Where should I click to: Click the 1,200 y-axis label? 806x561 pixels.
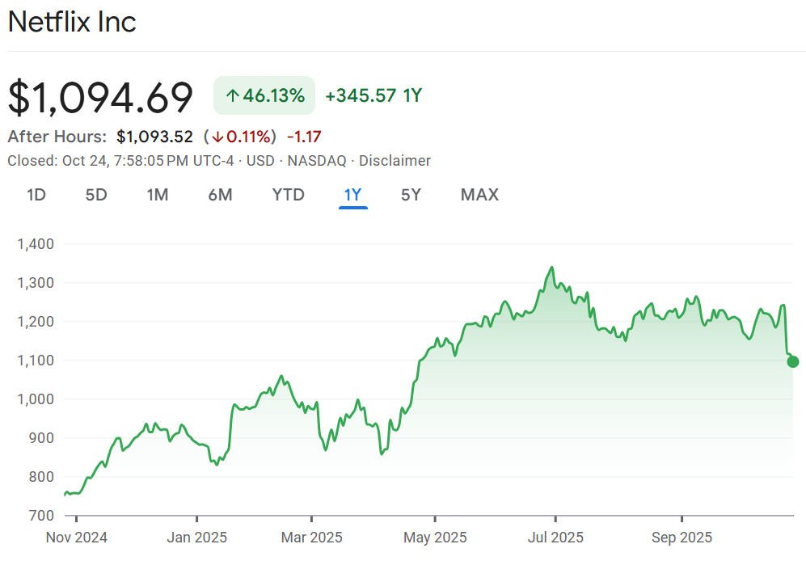(x=36, y=322)
